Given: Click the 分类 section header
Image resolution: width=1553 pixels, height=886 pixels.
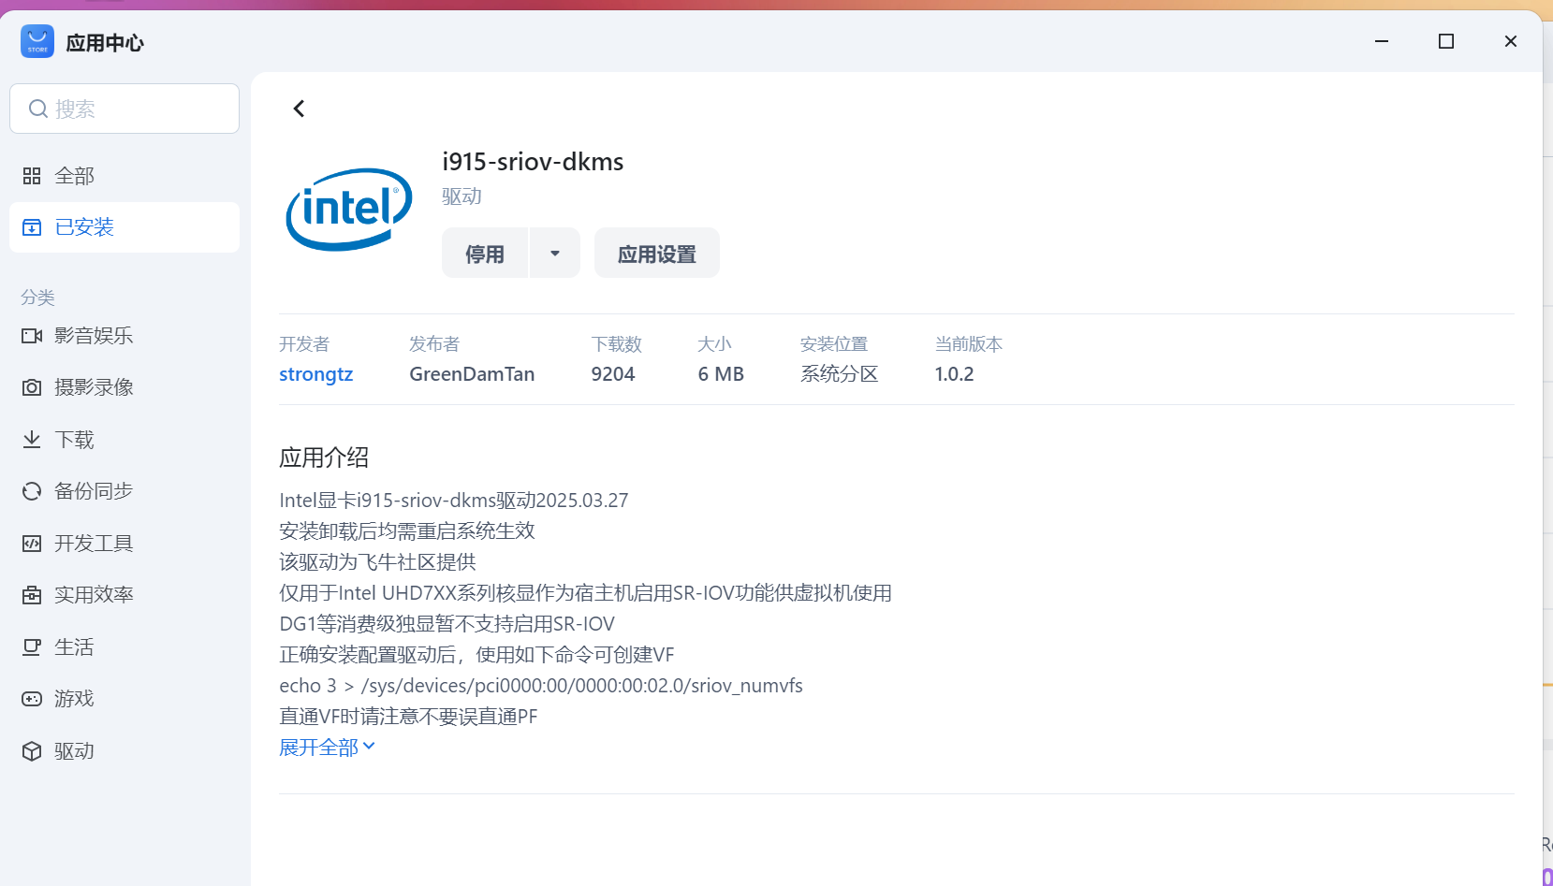Looking at the screenshot, I should 38,298.
